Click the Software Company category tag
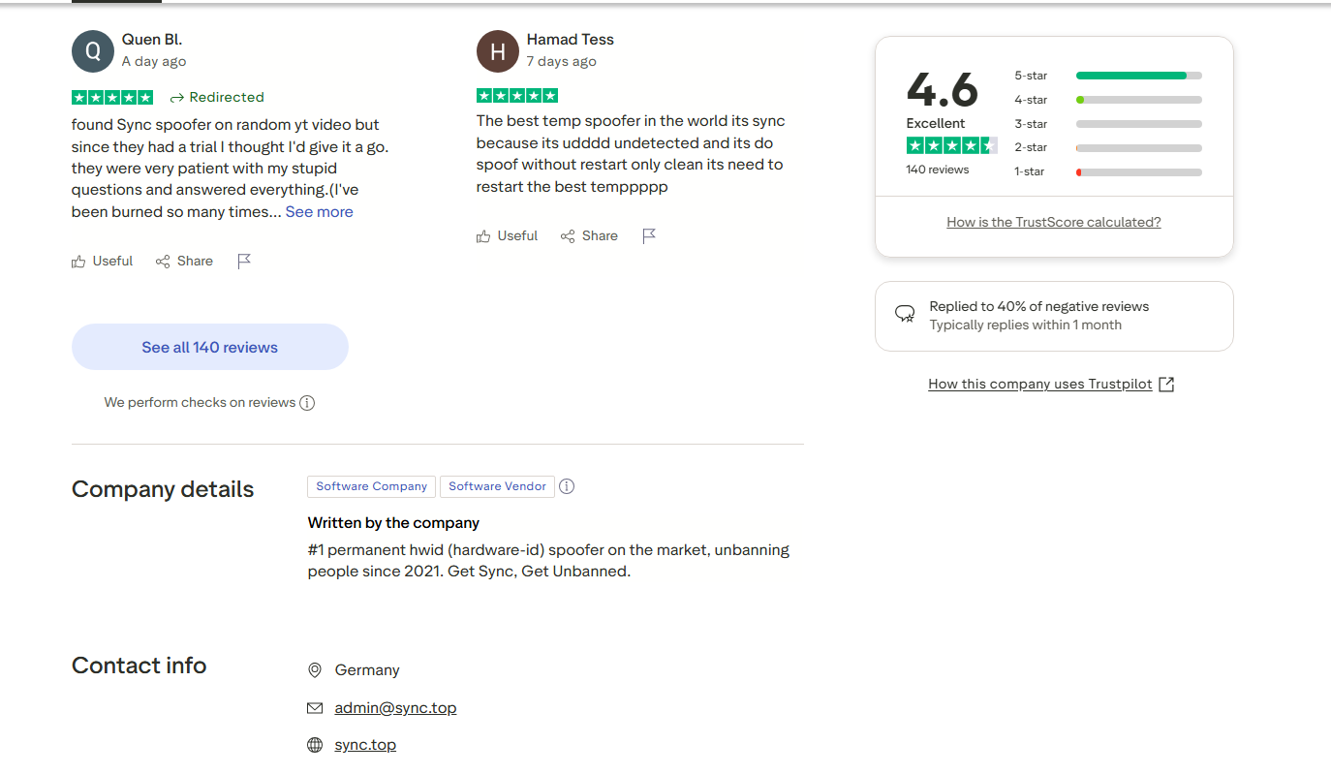The image size is (1331, 774). point(372,486)
